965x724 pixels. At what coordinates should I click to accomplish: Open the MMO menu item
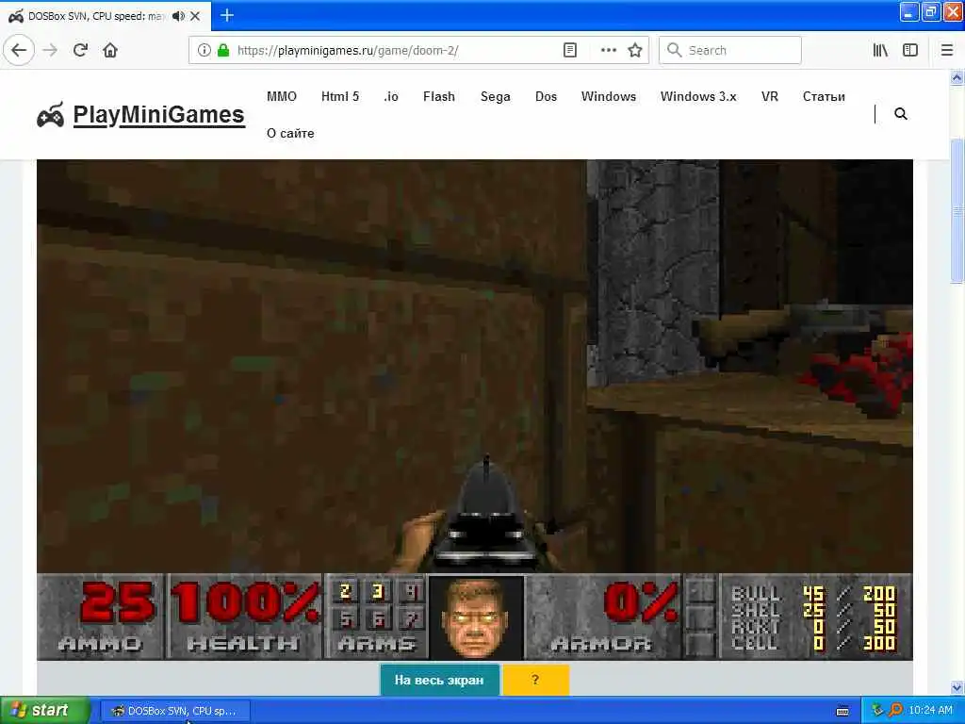(282, 96)
